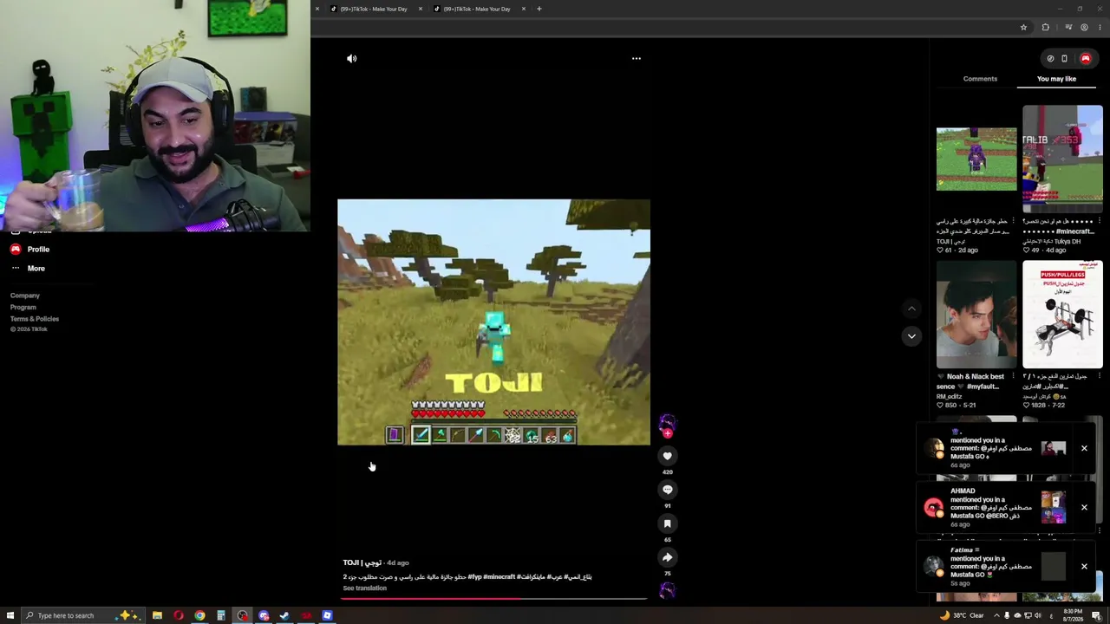Dismiss the top mention notification
This screenshot has height=624, width=1110.
click(1084, 448)
